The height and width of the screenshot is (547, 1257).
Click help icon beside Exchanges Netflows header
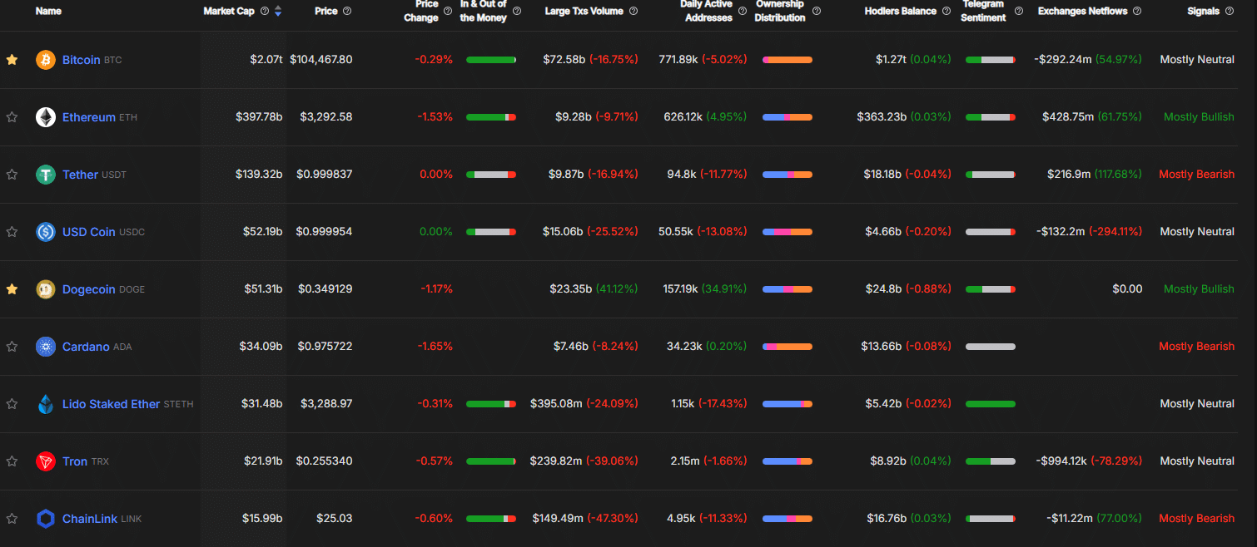[1137, 12]
